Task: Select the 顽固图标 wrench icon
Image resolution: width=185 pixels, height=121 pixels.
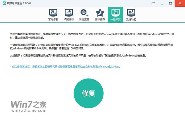Action: click(69, 13)
